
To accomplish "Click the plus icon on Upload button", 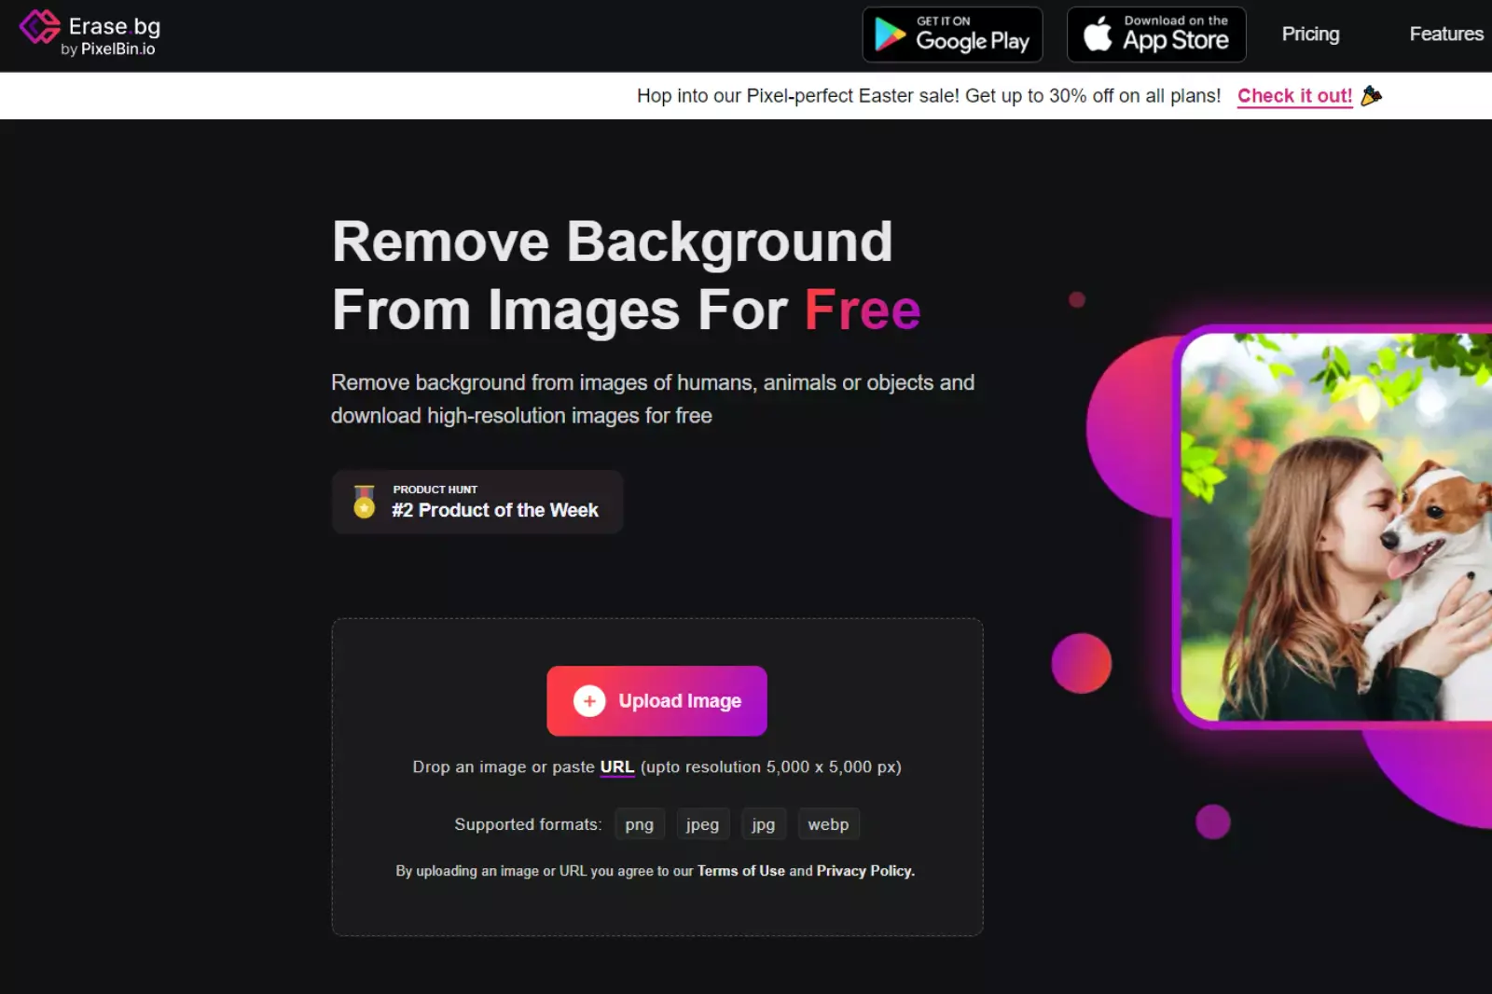I will coord(589,701).
